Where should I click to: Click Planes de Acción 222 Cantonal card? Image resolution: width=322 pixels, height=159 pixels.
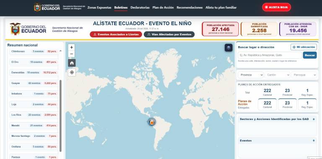click(267, 104)
